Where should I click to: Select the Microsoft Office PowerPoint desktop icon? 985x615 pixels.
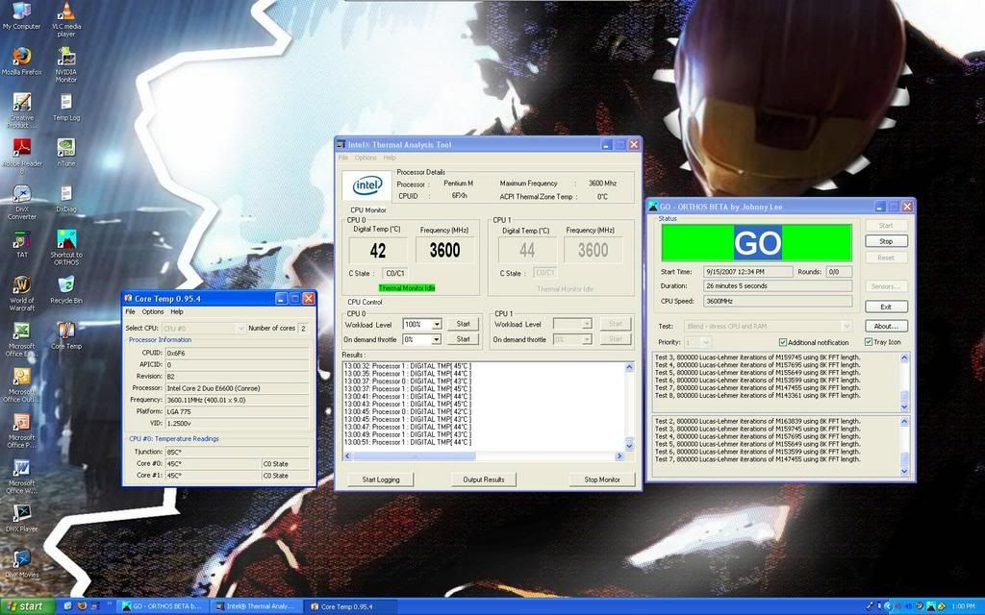click(x=22, y=430)
